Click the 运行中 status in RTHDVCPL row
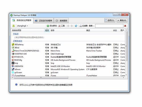 coord(116,57)
